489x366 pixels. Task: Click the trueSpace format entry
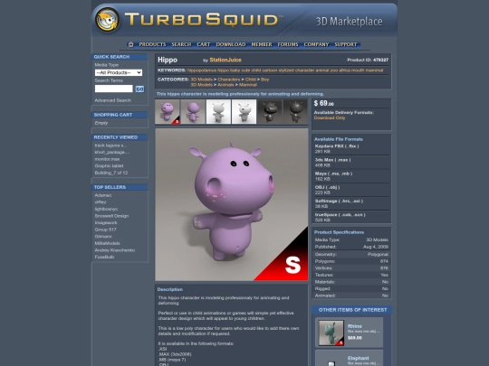pos(340,214)
